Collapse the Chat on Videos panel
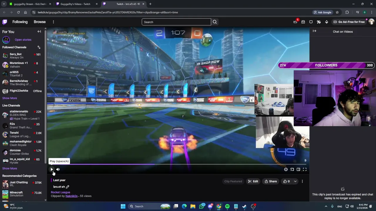 [x=314, y=31]
